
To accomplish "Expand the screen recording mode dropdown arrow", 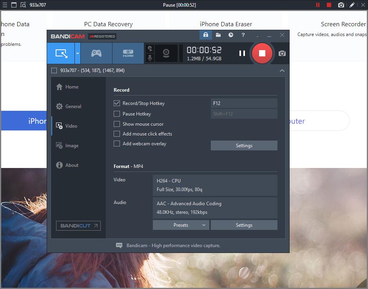I will (78, 53).
